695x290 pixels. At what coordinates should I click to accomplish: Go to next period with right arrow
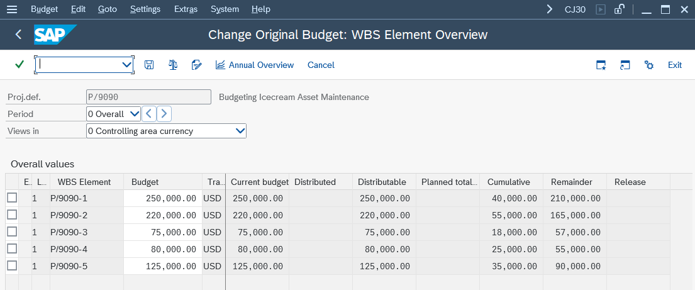tap(164, 114)
